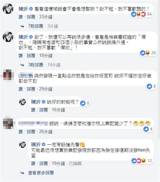Click the like icon with 4 count
Screen dimensions: 160x182
pyautogui.click(x=146, y=129)
